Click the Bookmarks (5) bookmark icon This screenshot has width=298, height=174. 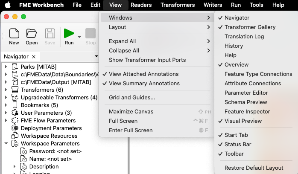coord(15,105)
